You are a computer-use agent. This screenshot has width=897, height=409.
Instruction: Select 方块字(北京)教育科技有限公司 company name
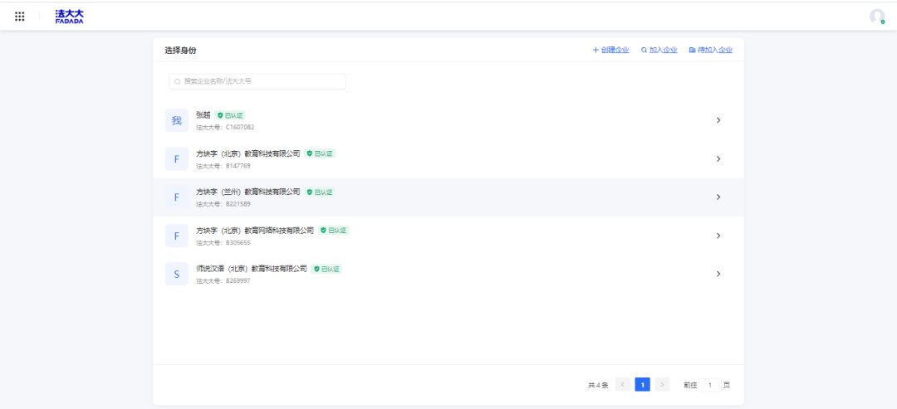pyautogui.click(x=248, y=153)
